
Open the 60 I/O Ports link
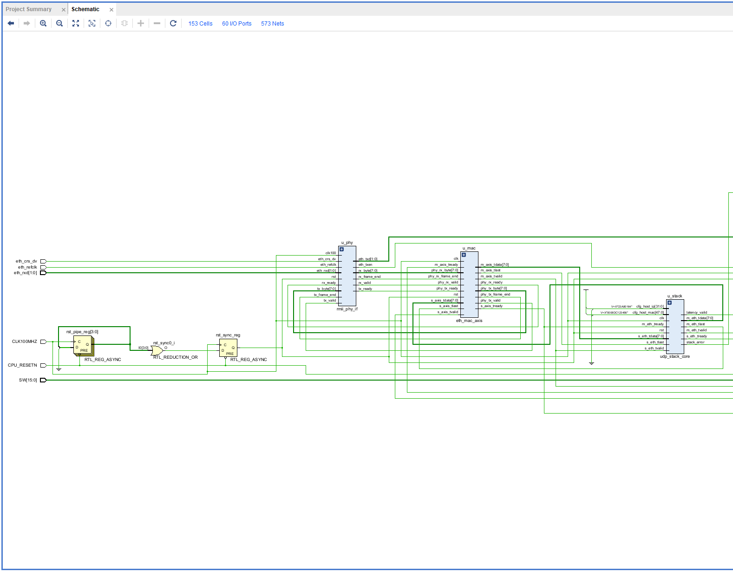(x=237, y=24)
